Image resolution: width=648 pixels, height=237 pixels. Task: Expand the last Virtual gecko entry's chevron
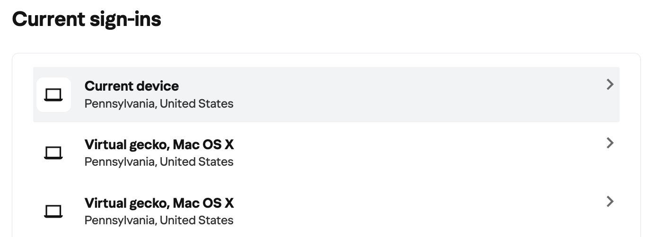[x=610, y=202]
